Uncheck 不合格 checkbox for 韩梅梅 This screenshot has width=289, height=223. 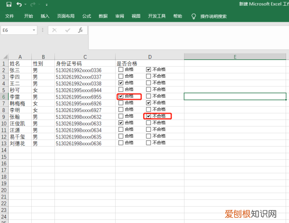pyautogui.click(x=148, y=103)
